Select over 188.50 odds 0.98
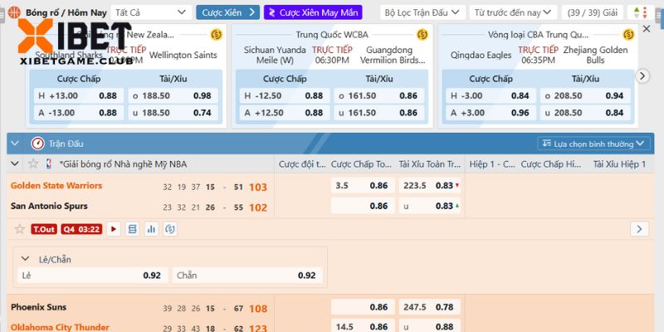This screenshot has height=332, width=664. pyautogui.click(x=173, y=95)
